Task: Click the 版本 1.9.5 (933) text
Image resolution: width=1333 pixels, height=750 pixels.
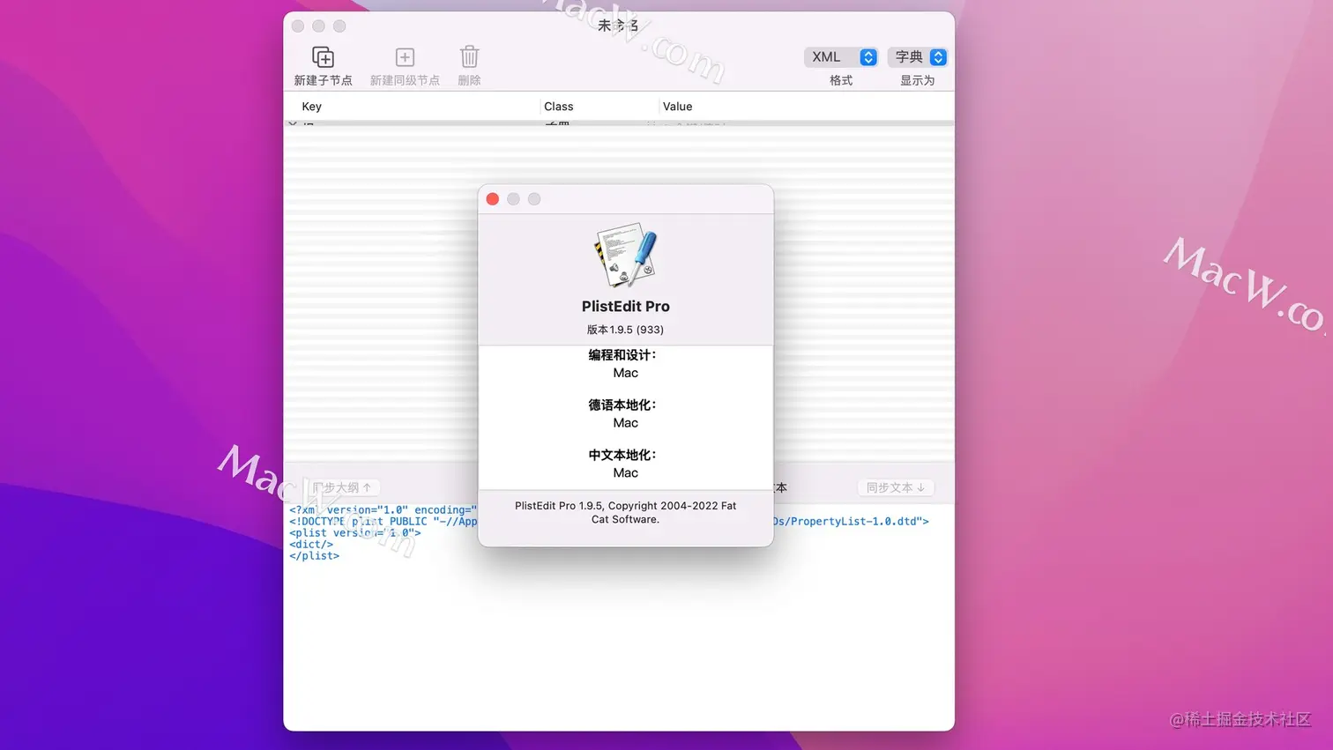Action: [x=625, y=330]
